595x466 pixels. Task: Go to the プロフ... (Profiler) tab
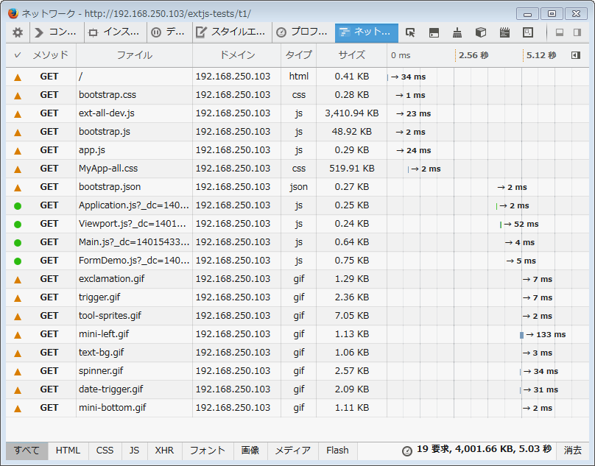(x=303, y=32)
